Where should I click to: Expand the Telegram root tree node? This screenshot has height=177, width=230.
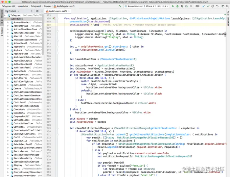(x=5, y=15)
